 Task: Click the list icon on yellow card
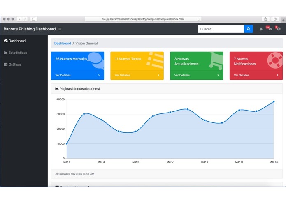click(x=156, y=60)
